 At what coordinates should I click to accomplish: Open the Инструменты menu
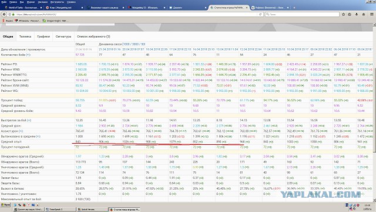[x=57, y=2]
